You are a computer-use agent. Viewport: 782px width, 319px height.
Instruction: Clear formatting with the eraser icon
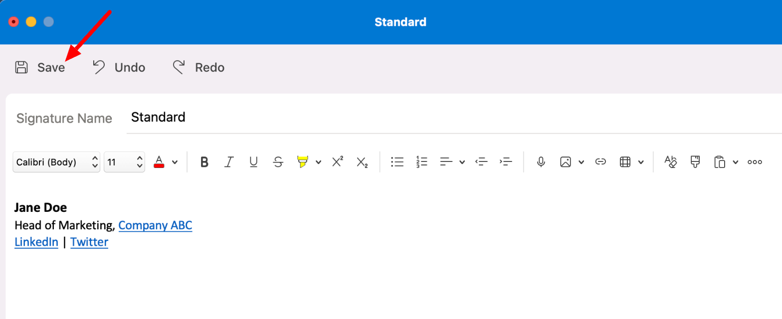pyautogui.click(x=671, y=162)
